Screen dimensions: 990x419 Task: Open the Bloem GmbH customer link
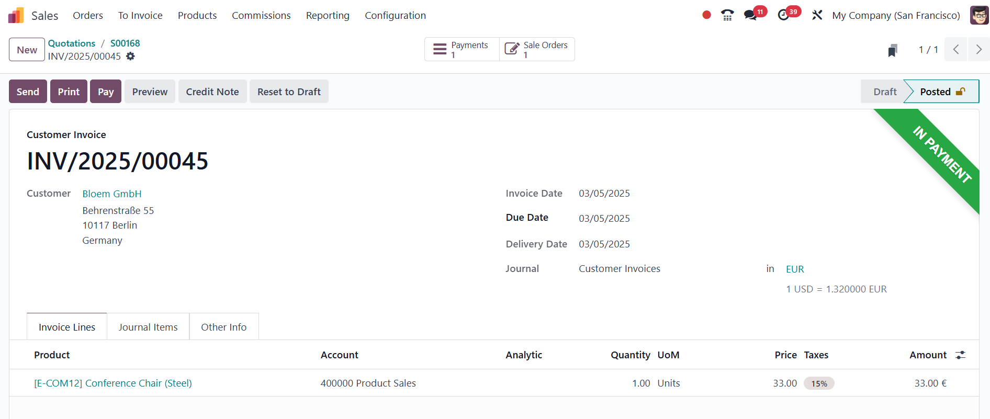(112, 194)
